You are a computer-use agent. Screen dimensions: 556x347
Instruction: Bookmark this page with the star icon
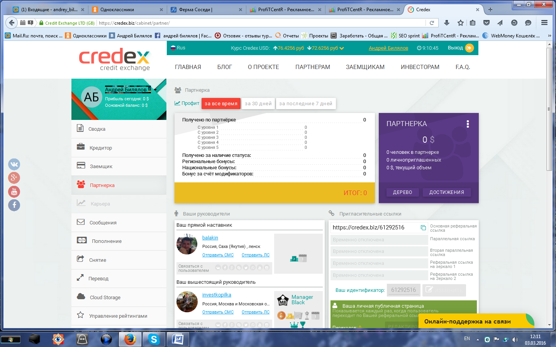point(460,23)
